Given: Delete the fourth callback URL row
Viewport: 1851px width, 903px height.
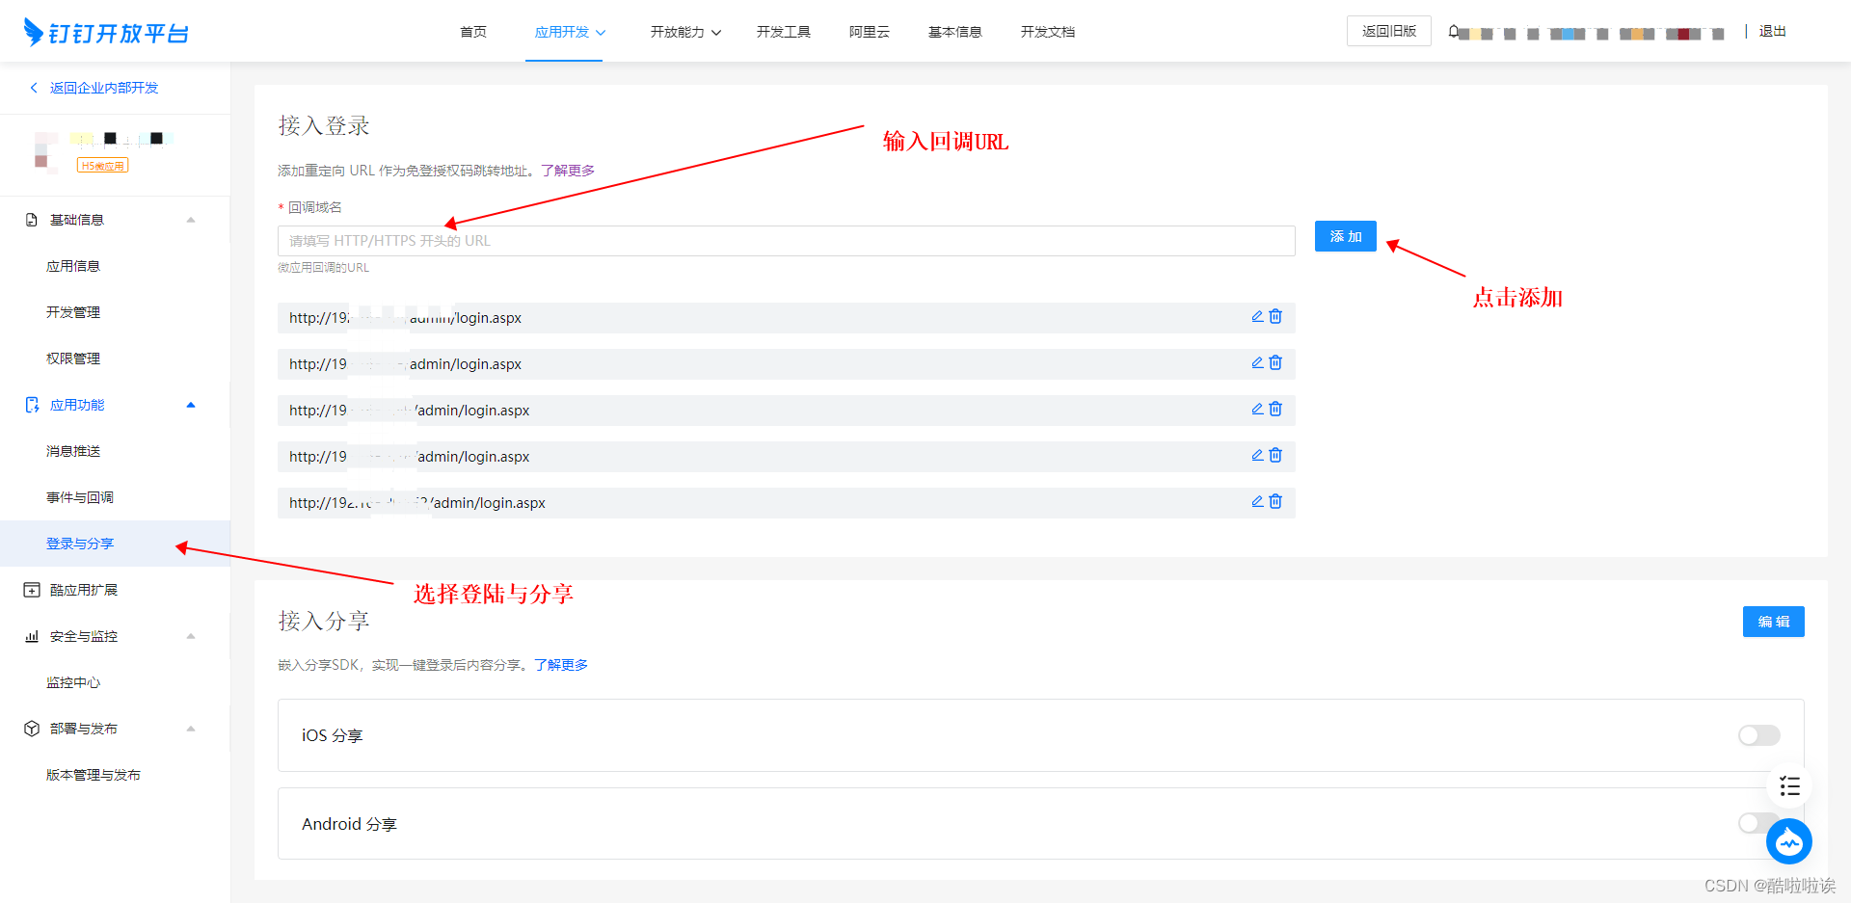Looking at the screenshot, I should [x=1275, y=455].
